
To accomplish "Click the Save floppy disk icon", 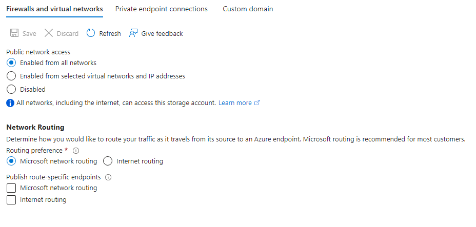I will pos(14,33).
